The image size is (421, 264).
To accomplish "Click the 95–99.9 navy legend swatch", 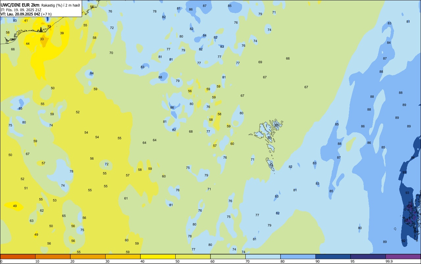I will (x=368, y=256).
